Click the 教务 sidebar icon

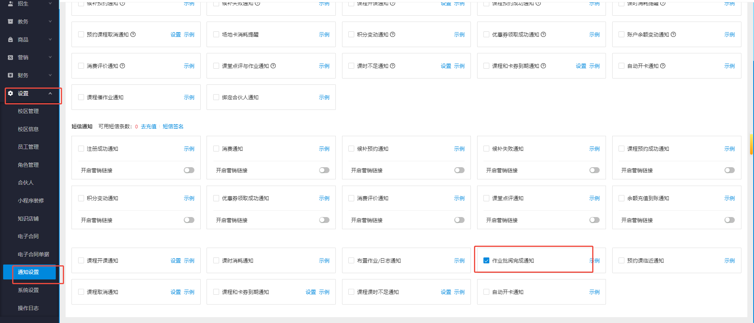tap(11, 22)
